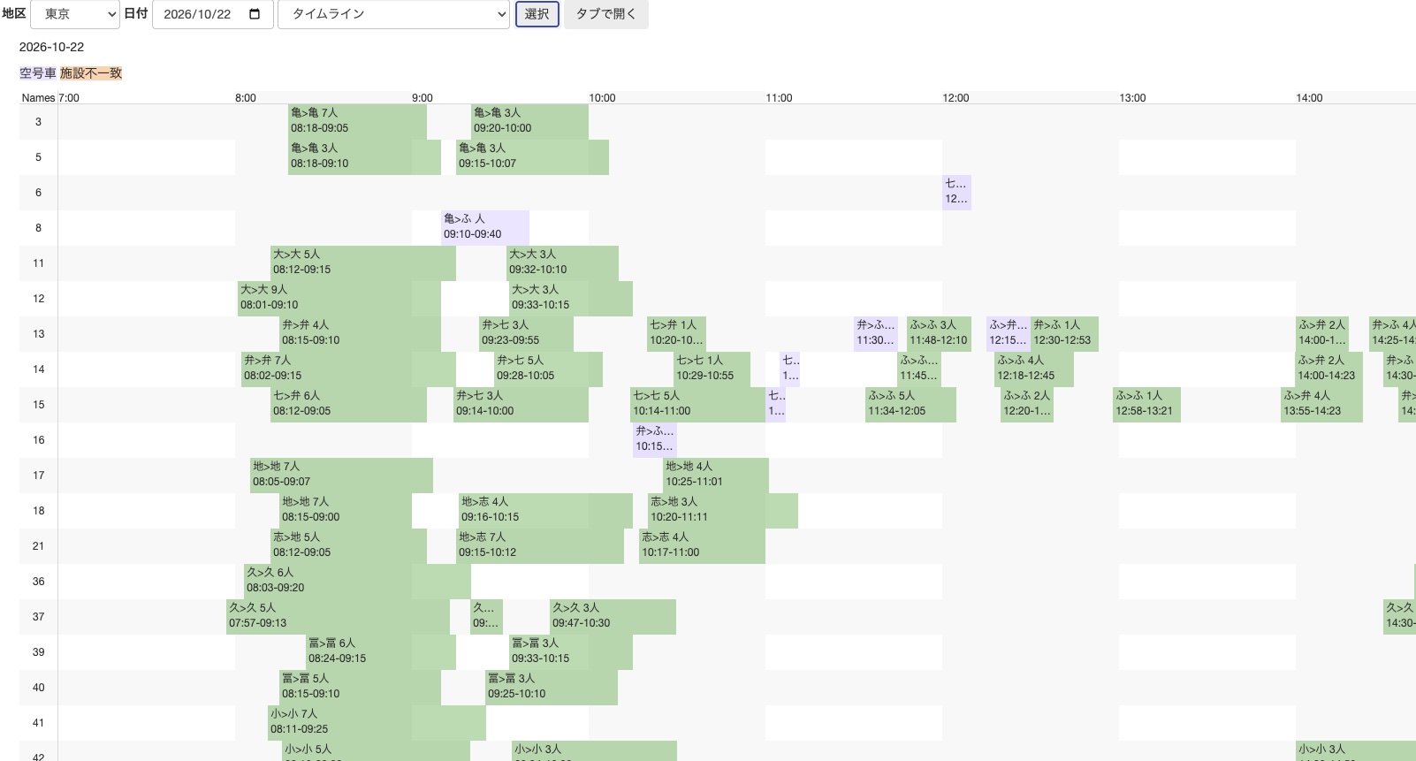Open the 亀>亀 3人 09:15-10:07 trip
The height and width of the screenshot is (761, 1416).
click(532, 156)
